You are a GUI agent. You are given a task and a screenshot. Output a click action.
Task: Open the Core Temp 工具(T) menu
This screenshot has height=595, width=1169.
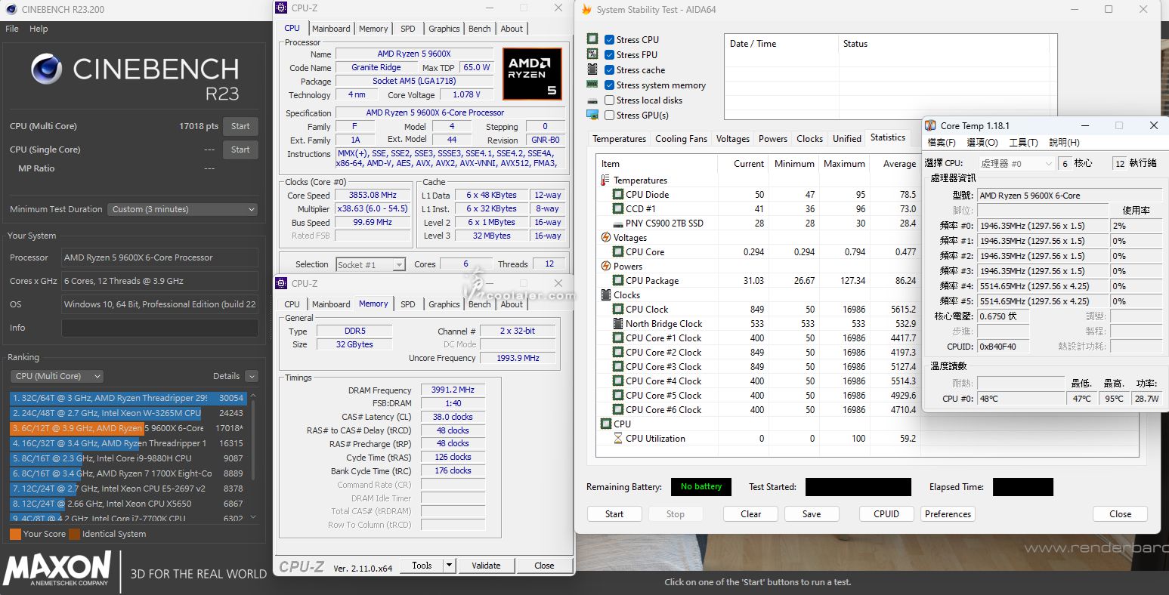click(x=1023, y=143)
